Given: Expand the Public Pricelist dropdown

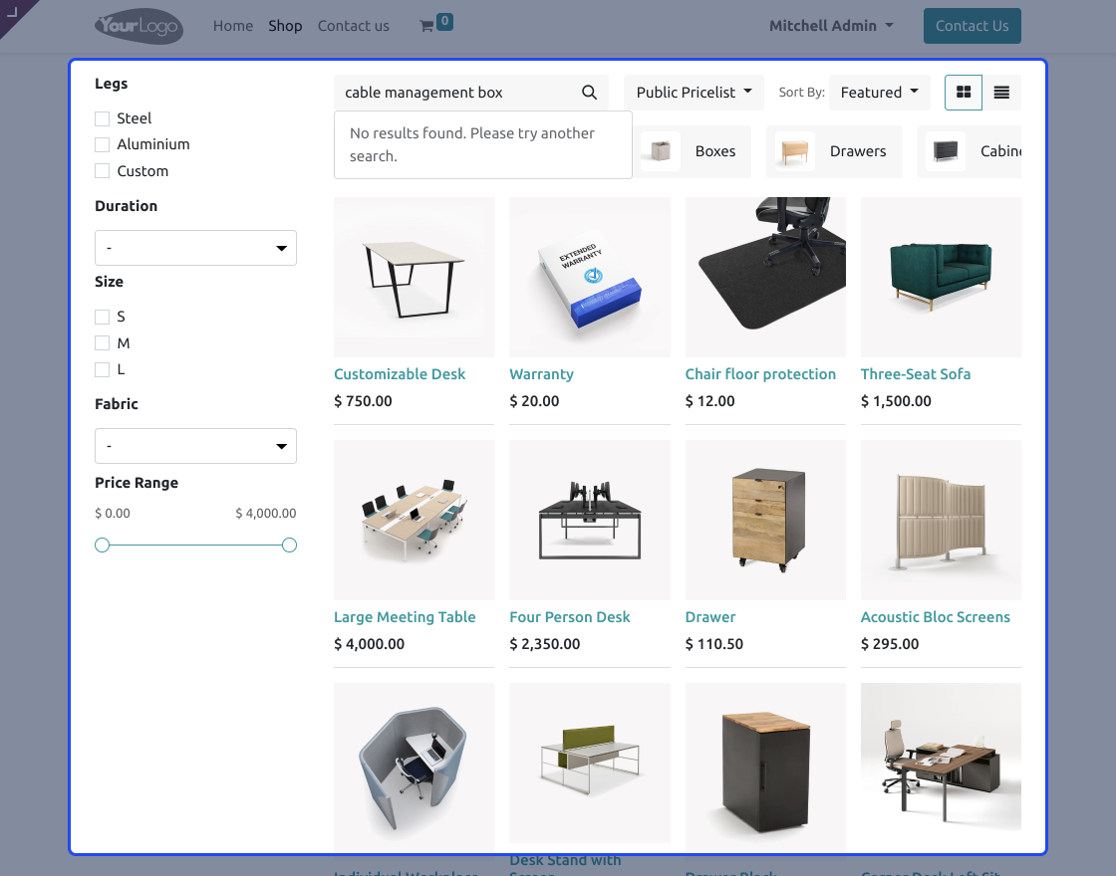Looking at the screenshot, I should pyautogui.click(x=694, y=93).
